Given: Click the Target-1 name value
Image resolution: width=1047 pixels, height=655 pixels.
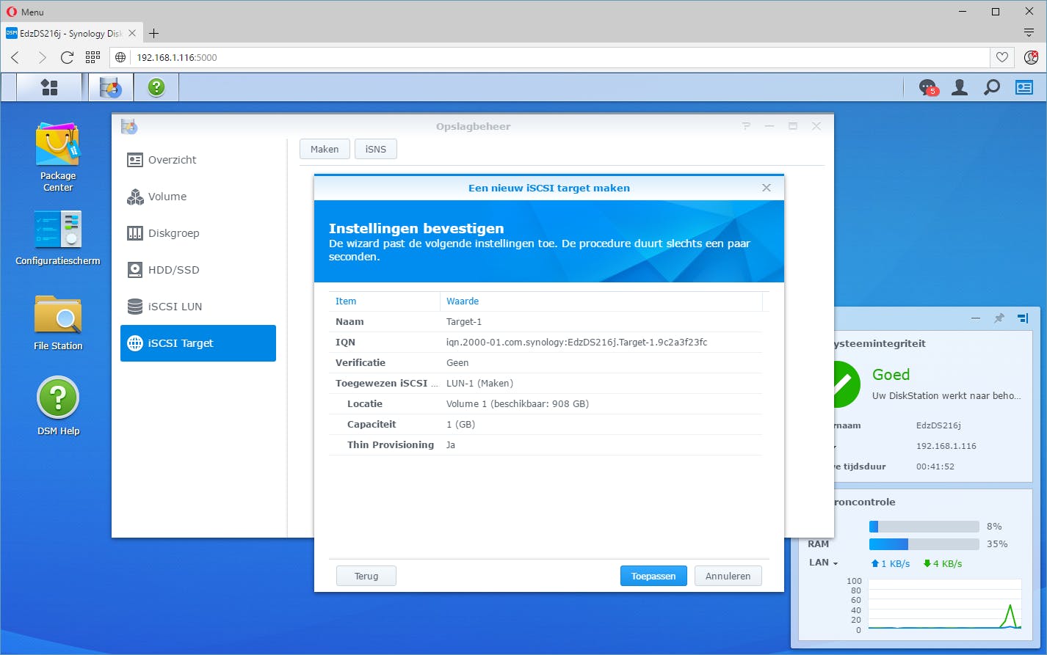Looking at the screenshot, I should (x=464, y=321).
